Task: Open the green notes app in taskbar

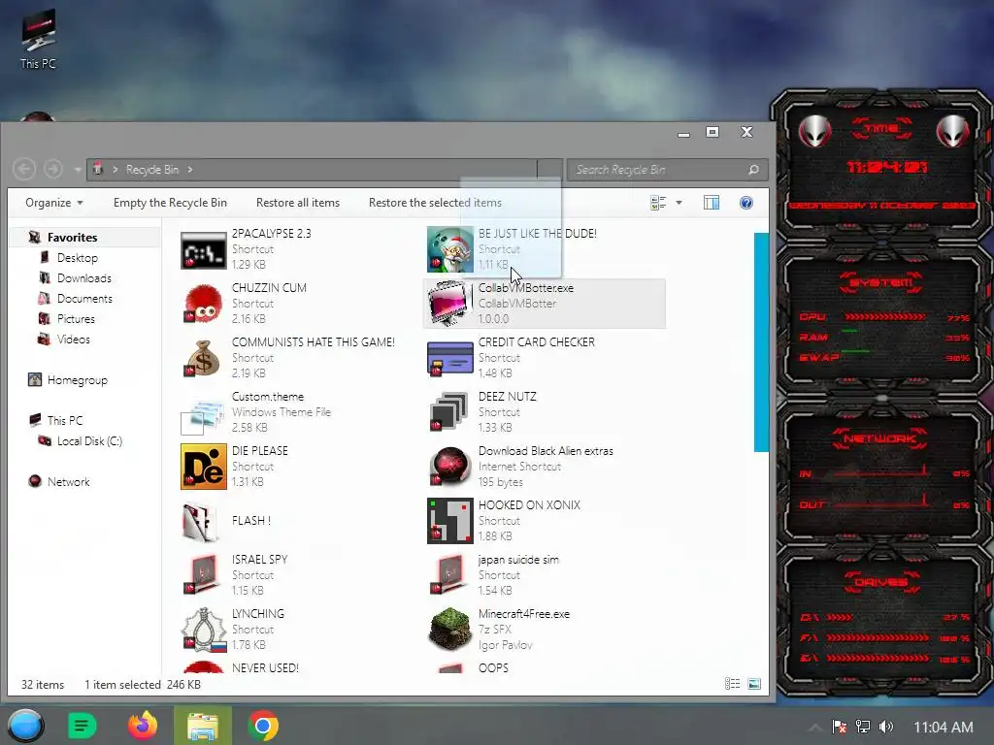Action: 83,726
